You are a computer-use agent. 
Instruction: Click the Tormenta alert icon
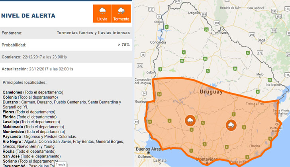coord(121,14)
